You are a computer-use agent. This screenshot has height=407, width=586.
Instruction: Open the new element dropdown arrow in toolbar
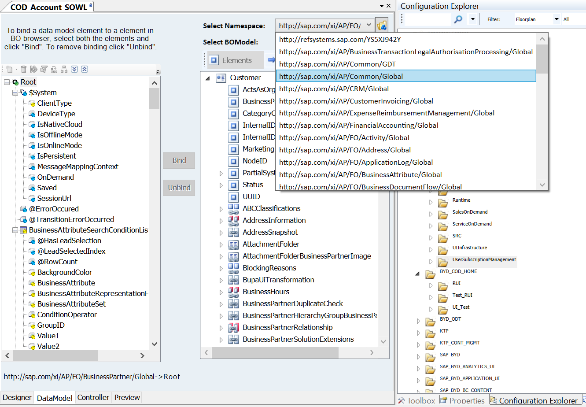click(x=16, y=69)
